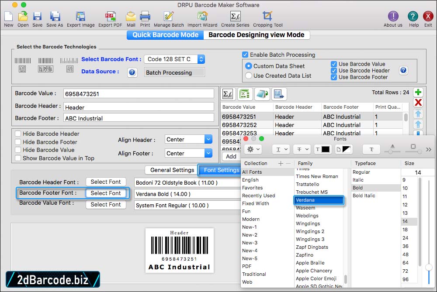
Task: Select table row with value 6958473252
Action: [x=312, y=125]
